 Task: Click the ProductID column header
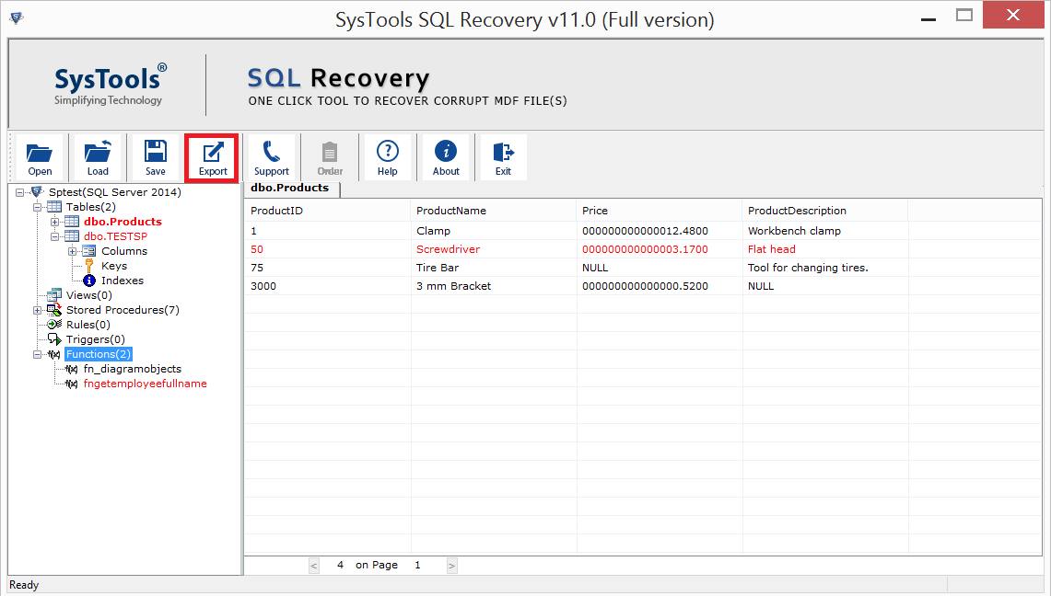click(327, 211)
